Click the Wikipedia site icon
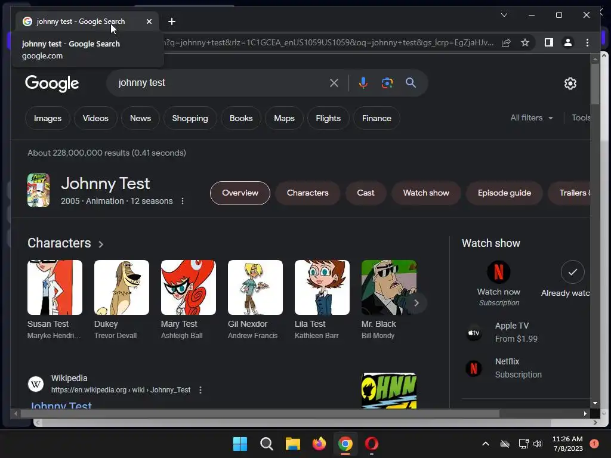The image size is (611, 458). (36, 384)
